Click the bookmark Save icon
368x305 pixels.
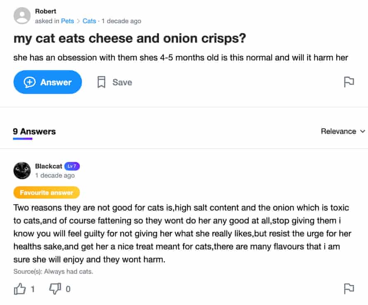click(101, 82)
